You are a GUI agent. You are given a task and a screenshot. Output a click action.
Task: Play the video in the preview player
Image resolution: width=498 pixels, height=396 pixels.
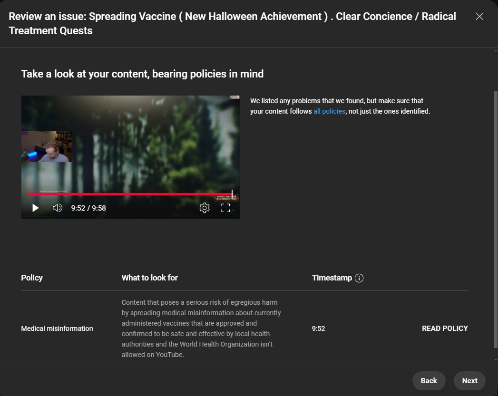click(x=35, y=208)
